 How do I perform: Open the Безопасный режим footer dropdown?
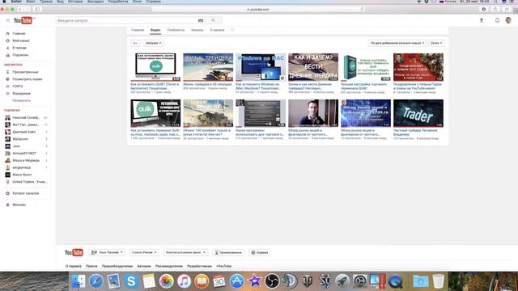pyautogui.click(x=185, y=252)
